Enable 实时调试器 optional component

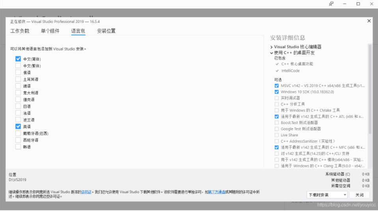click(x=277, y=98)
